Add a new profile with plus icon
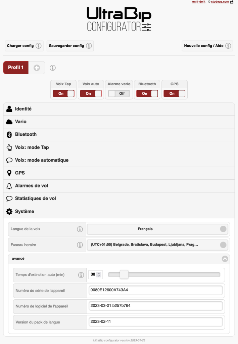 coord(37,68)
